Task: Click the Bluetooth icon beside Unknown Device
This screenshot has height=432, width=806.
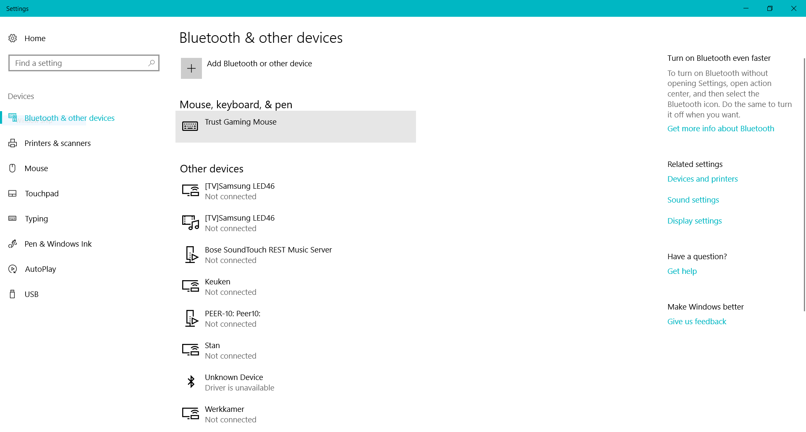Action: tap(191, 382)
